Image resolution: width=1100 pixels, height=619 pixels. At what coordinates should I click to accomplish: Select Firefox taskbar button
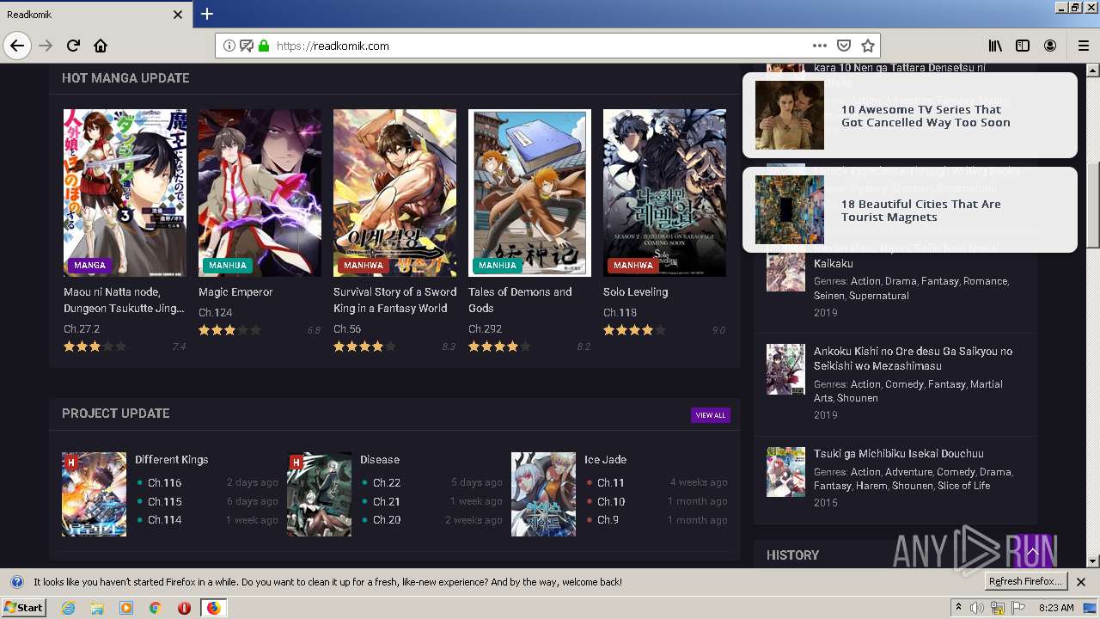[213, 608]
